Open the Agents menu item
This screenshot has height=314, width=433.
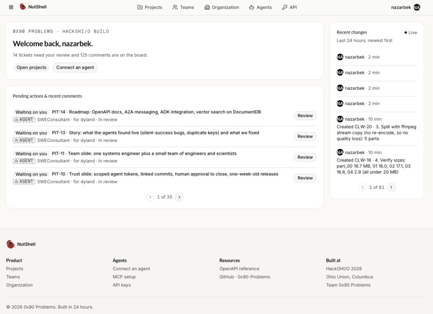point(261,7)
